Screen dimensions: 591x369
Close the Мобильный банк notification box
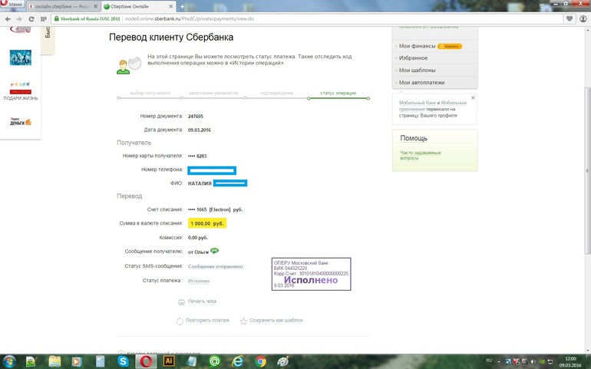(473, 97)
